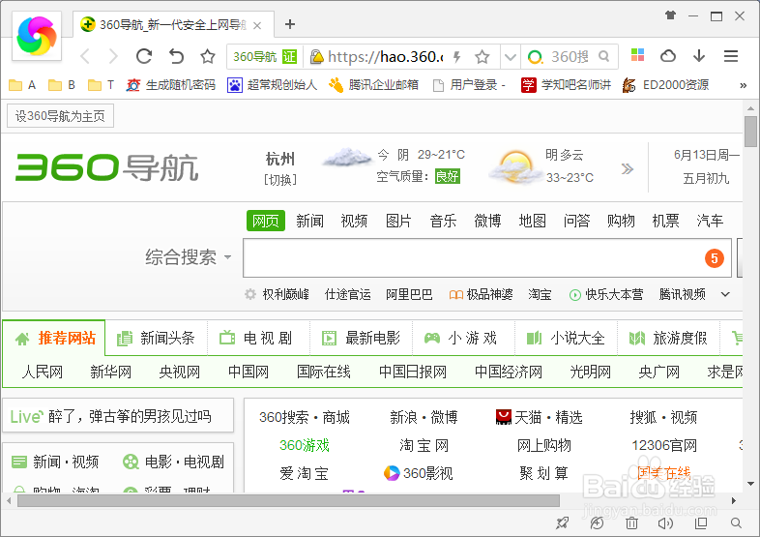The height and width of the screenshot is (537, 760).
Task: Select 新闻头条 category tab
Action: coord(156,338)
